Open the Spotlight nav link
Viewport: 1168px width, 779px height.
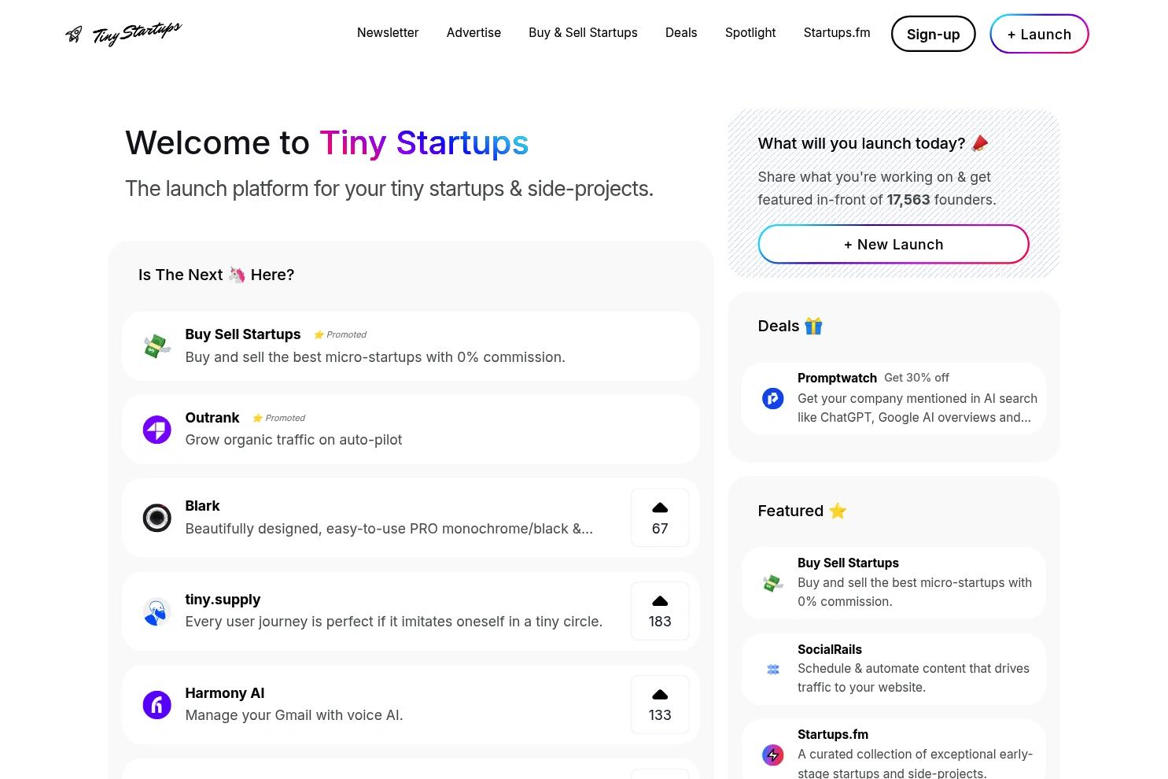click(x=750, y=33)
